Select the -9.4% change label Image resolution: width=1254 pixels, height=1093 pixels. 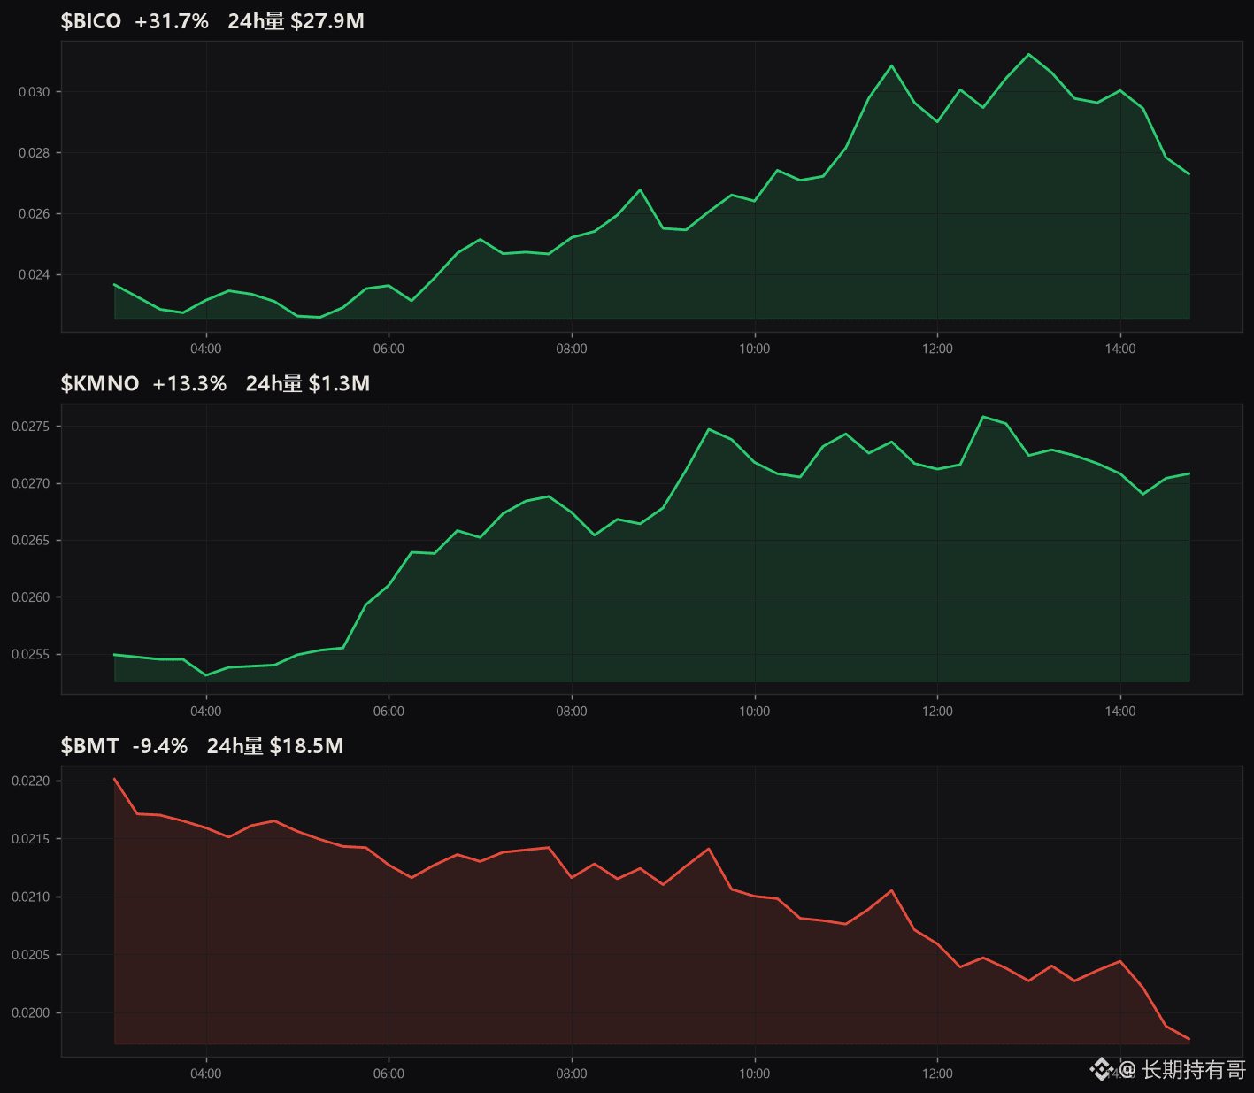(x=160, y=746)
